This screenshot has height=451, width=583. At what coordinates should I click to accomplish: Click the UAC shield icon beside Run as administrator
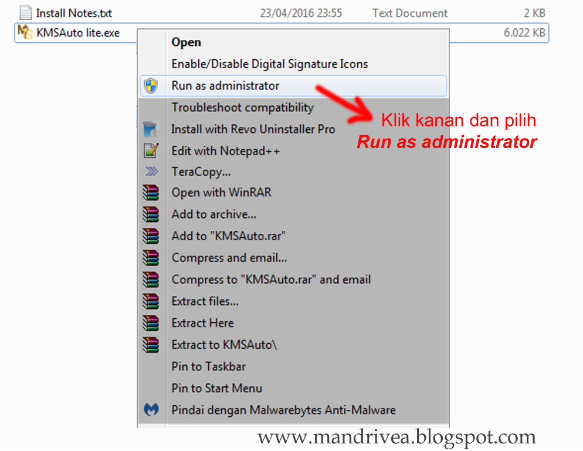coord(151,86)
